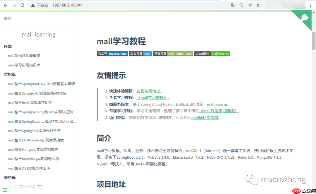Select the 序章 section header
This screenshot has width=316, height=194.
coord(8,46)
